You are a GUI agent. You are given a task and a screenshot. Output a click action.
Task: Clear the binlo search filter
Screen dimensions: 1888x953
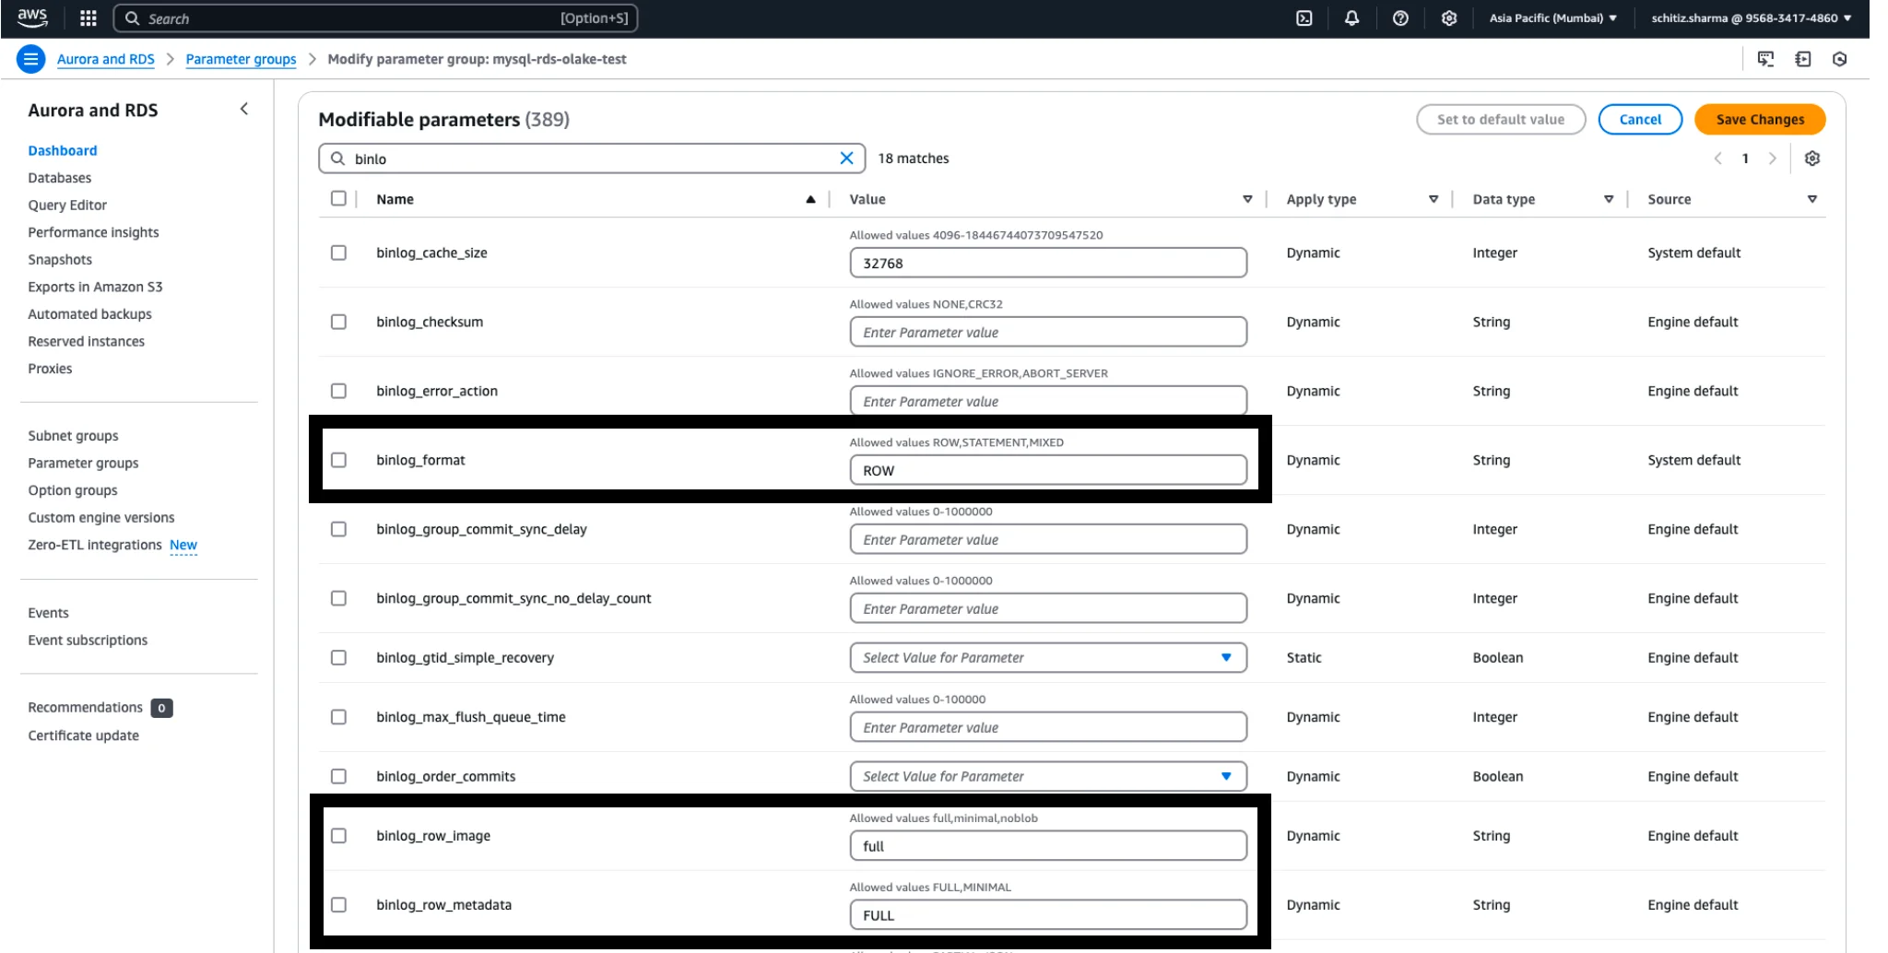[846, 159]
